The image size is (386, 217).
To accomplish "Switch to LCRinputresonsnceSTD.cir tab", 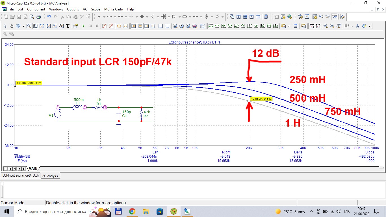I will click(21, 175).
